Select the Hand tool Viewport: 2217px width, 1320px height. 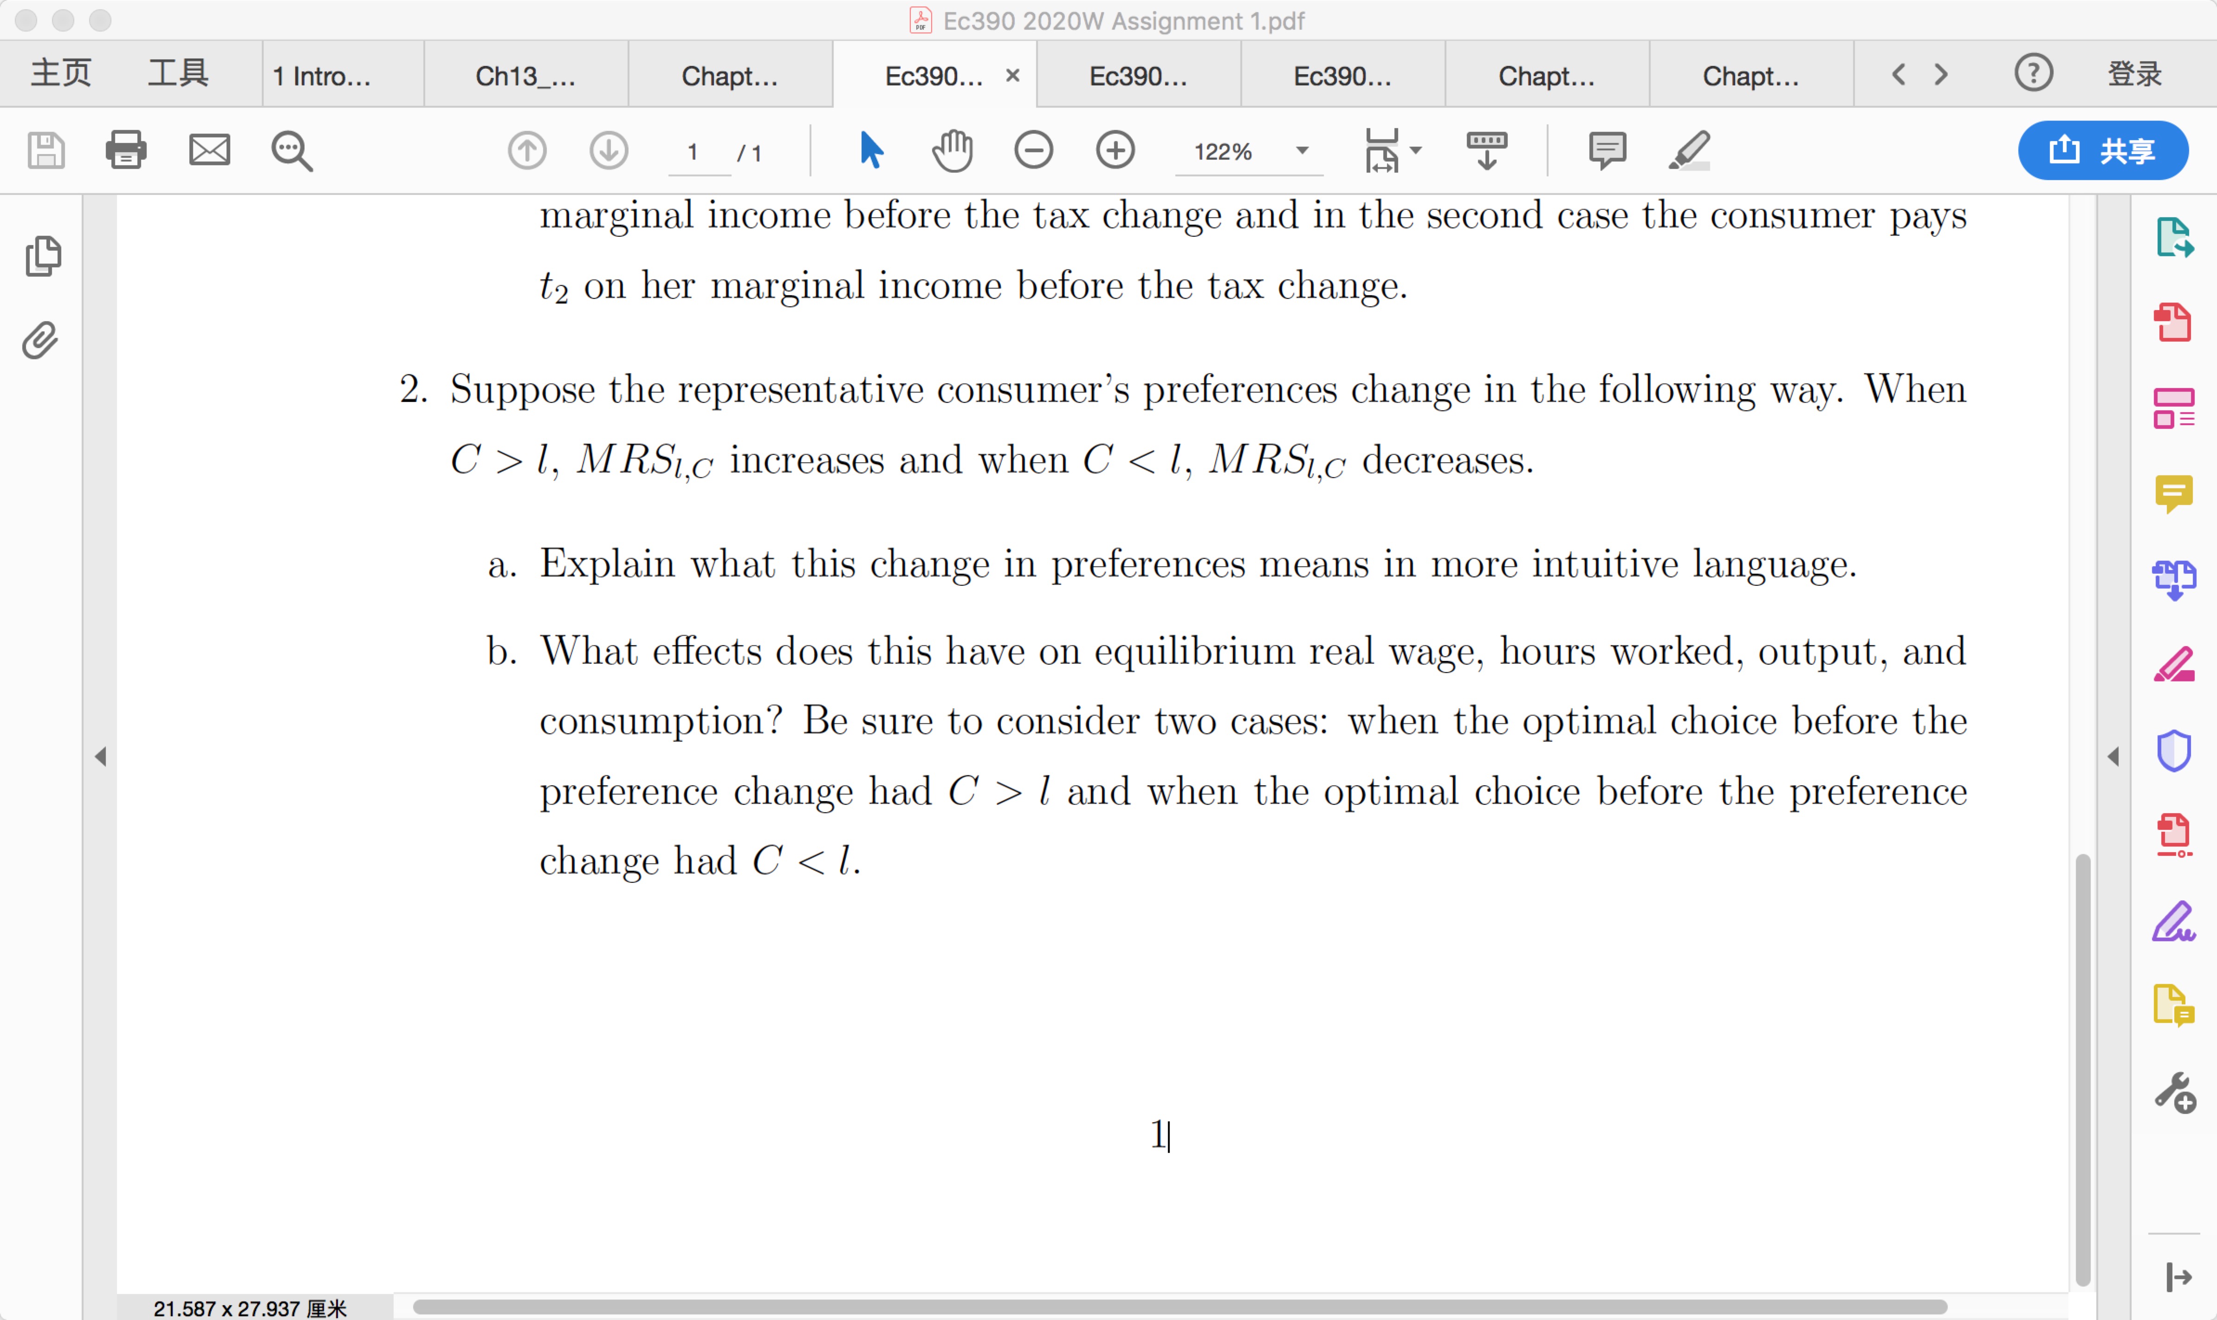coord(951,150)
